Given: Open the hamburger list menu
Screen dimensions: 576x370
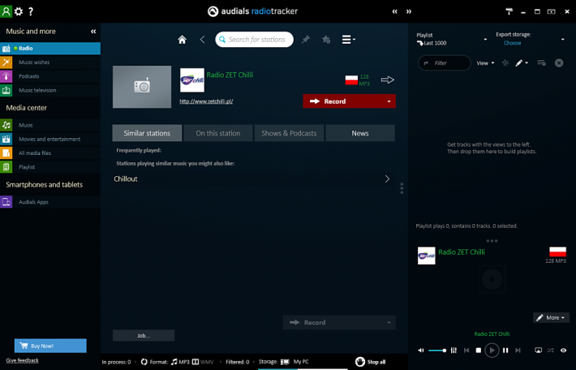Looking at the screenshot, I should [x=348, y=39].
